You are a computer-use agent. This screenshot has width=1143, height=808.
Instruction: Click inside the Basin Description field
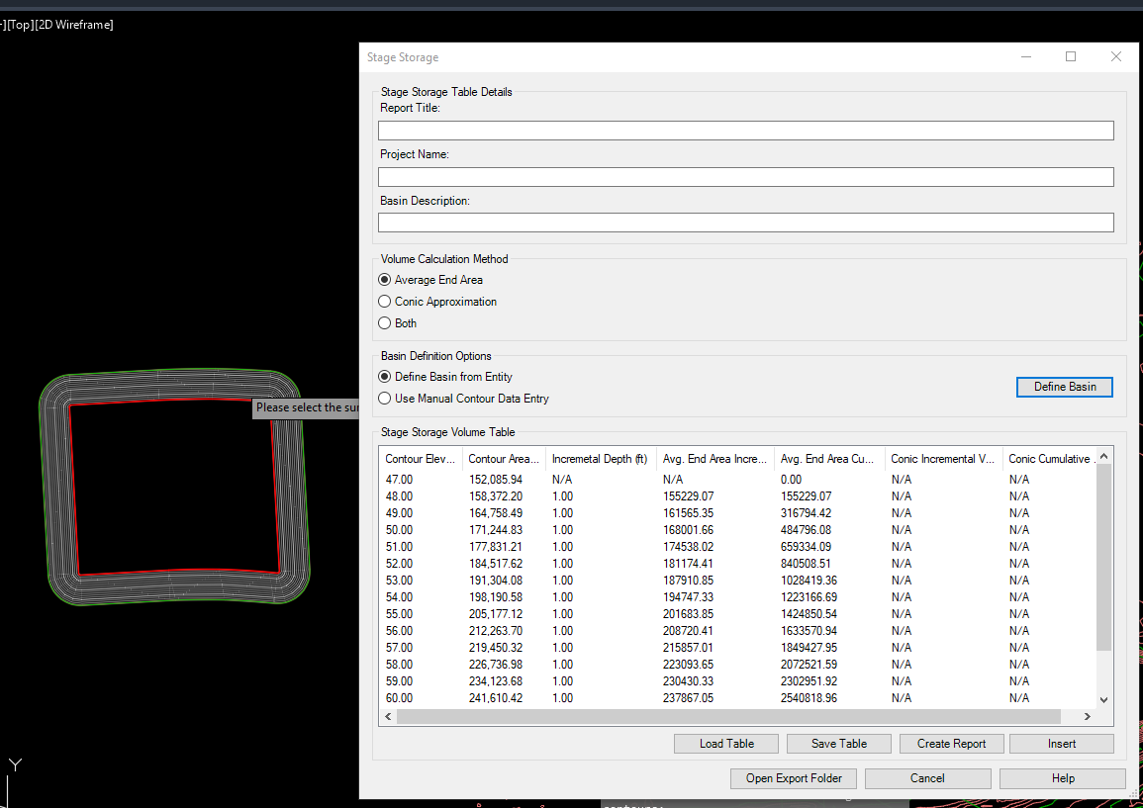point(745,222)
